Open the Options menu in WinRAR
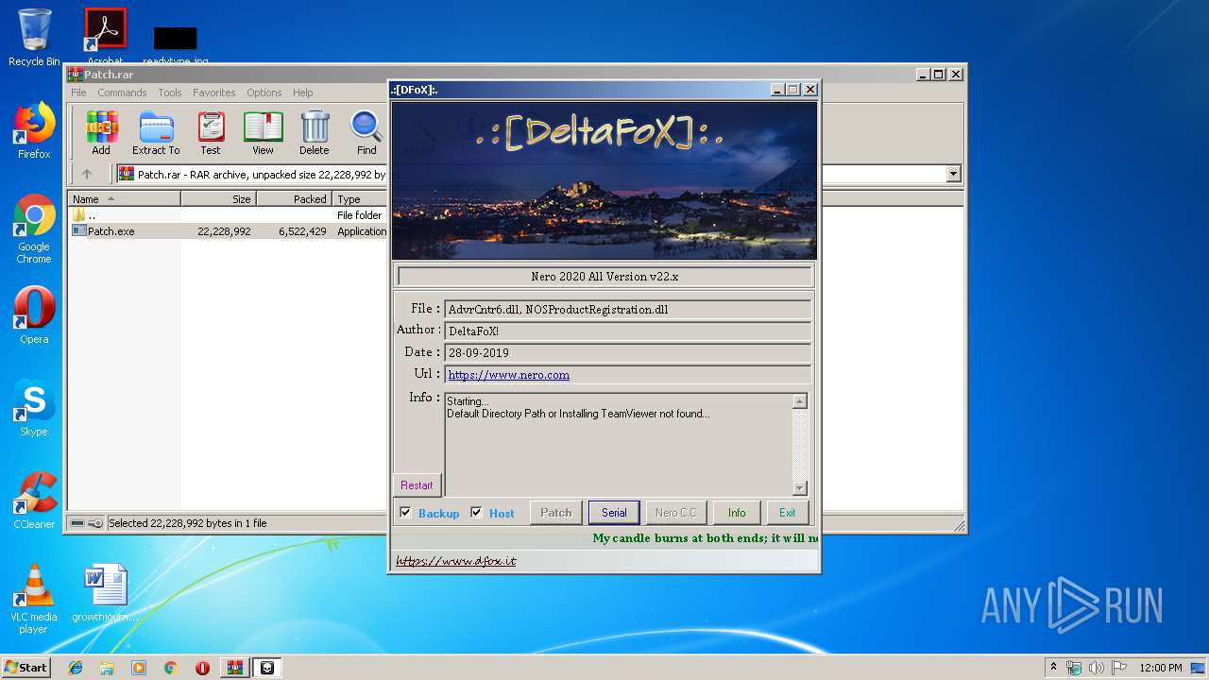This screenshot has height=680, width=1209. pos(264,93)
